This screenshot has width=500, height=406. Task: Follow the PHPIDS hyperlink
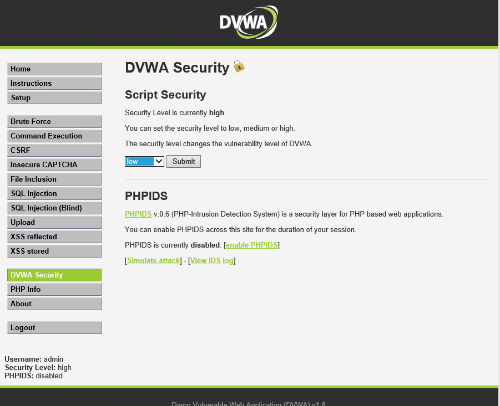click(x=138, y=214)
